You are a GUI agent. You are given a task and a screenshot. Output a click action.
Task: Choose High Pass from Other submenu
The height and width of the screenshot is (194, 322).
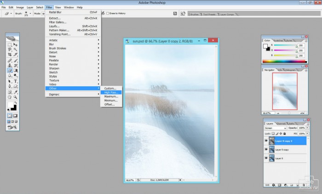111,93
